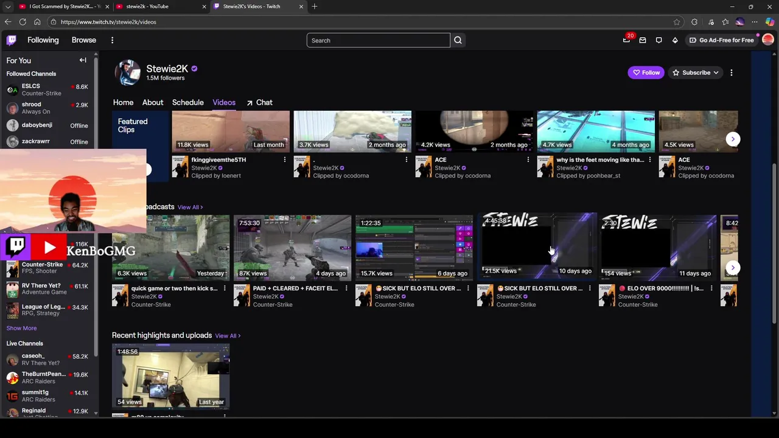This screenshot has width=779, height=438.
Task: Open options for 'PAID + CLEARED + FACEIT' broadcast
Action: coord(346,288)
